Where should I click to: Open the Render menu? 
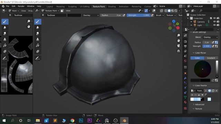click(21, 6)
